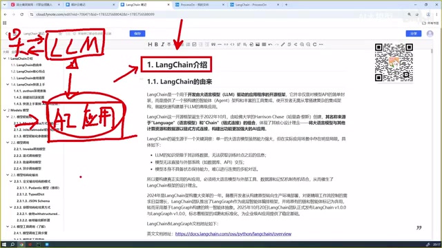
Task: Apply heading format with H icon
Action: tap(150, 44)
